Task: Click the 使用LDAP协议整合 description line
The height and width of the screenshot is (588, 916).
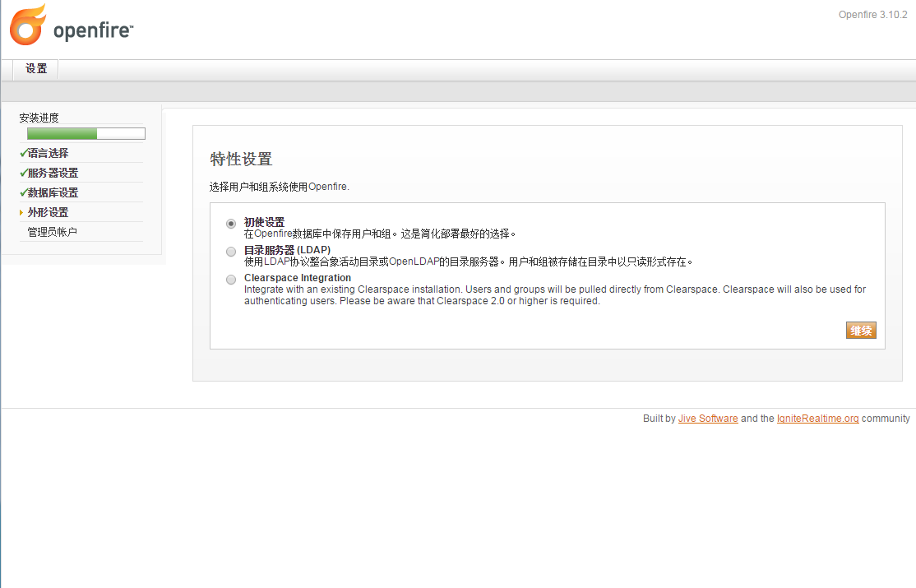Action: coord(468,262)
